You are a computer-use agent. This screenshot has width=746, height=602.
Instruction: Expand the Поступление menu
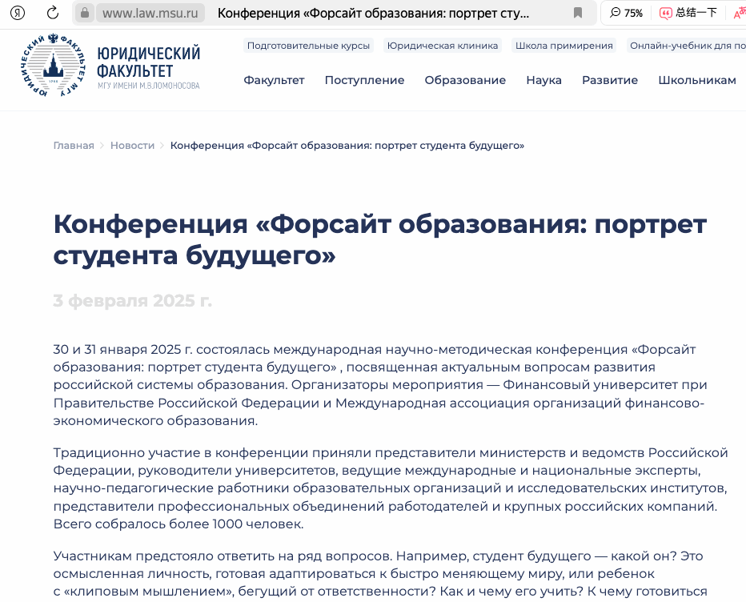(364, 80)
